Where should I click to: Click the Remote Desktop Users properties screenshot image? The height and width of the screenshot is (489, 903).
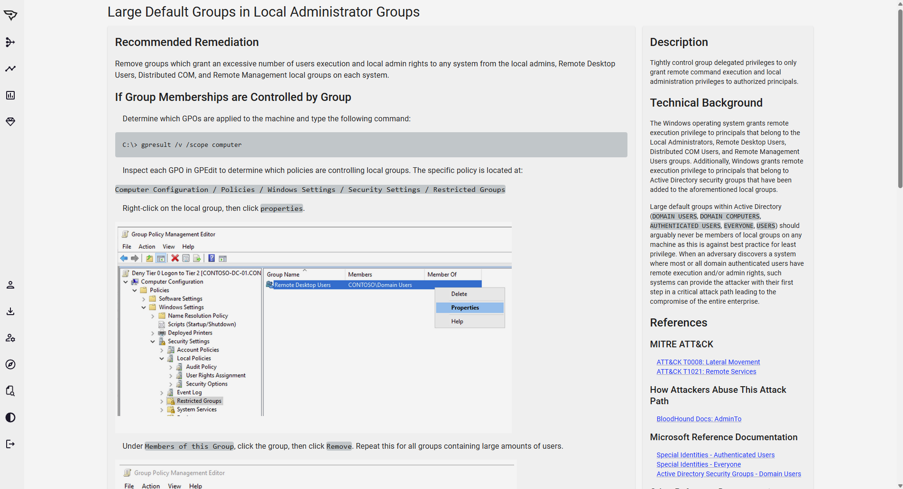[313, 327]
